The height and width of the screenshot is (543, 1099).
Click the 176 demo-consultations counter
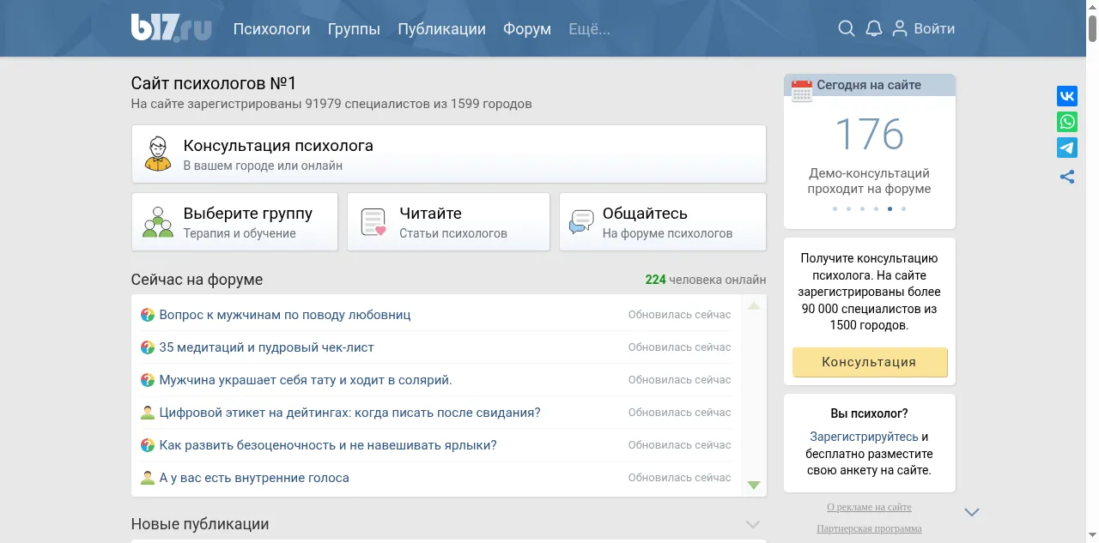(869, 135)
